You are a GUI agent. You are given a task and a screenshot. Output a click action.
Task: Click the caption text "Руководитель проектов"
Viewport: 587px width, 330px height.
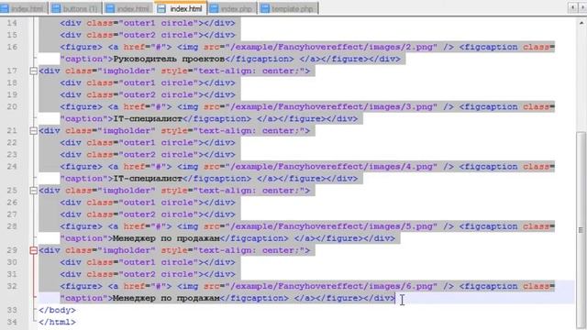click(169, 59)
